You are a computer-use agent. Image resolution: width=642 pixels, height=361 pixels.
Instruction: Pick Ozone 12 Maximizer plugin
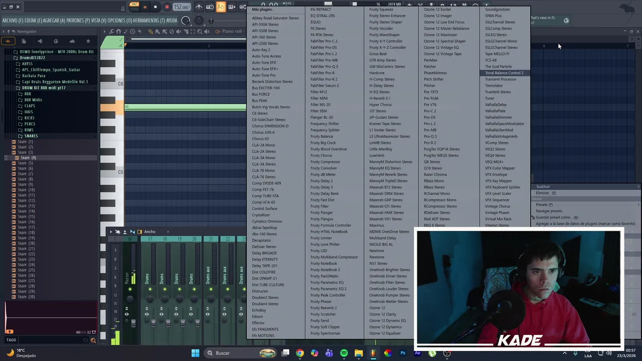pos(440,35)
